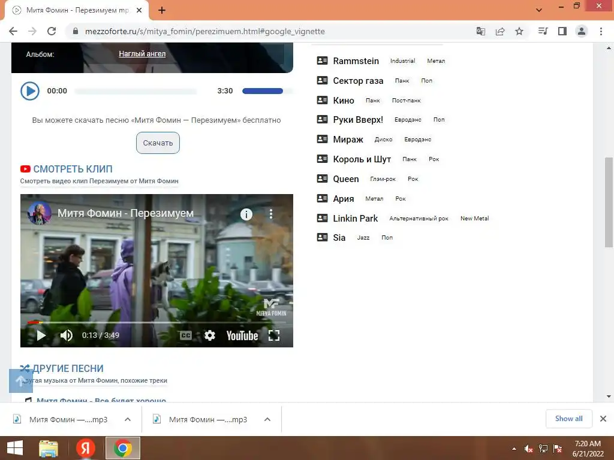614x460 pixels.
Task: Open Yandex browser from taskbar
Action: (x=85, y=448)
